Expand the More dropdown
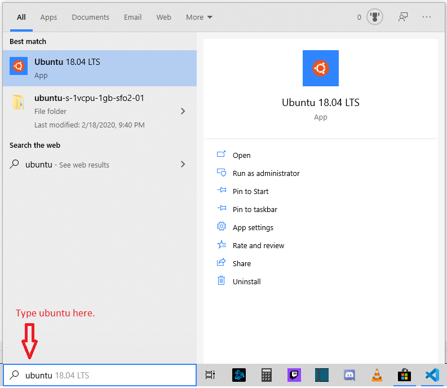This screenshot has width=447, height=388. (199, 17)
